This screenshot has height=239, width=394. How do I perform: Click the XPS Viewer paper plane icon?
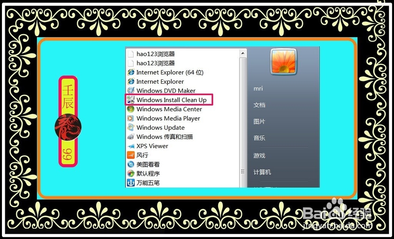[x=131, y=146]
